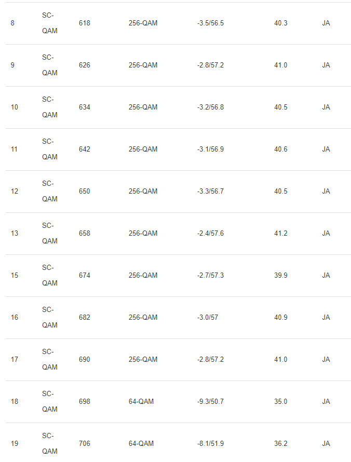This screenshot has width=351, height=462.
Task: Click the frequency value 618
Action: click(85, 23)
